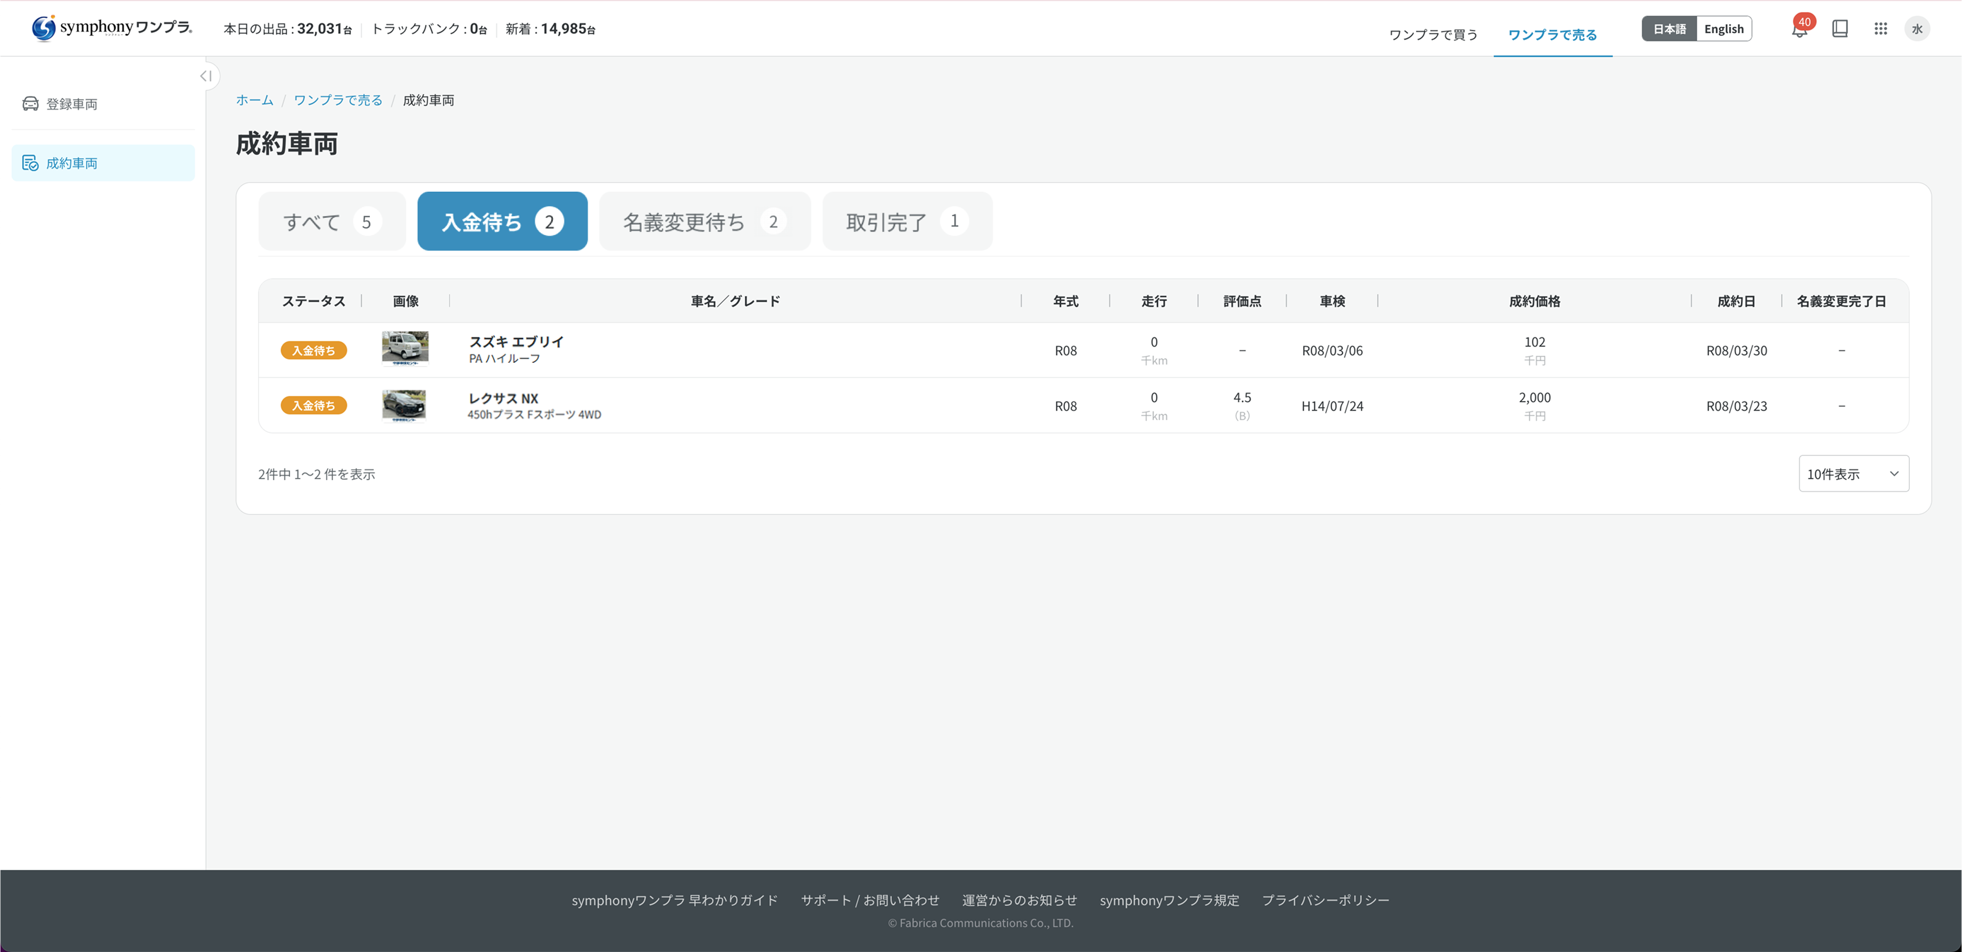Open the guide book icon in header
Image resolution: width=1962 pixels, height=952 pixels.
click(1840, 28)
